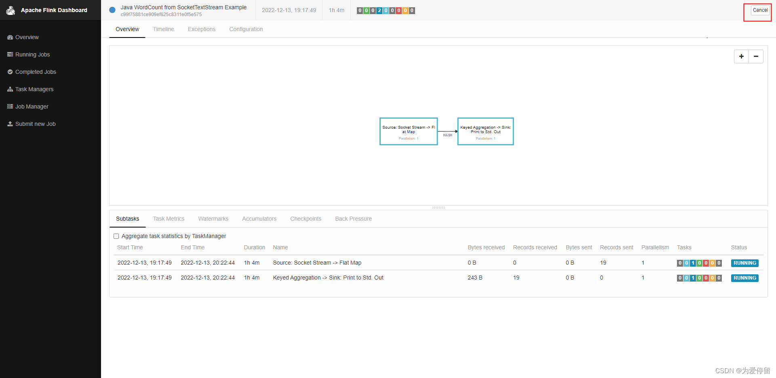Click the End Time column header
Image resolution: width=776 pixels, height=378 pixels.
(192, 247)
